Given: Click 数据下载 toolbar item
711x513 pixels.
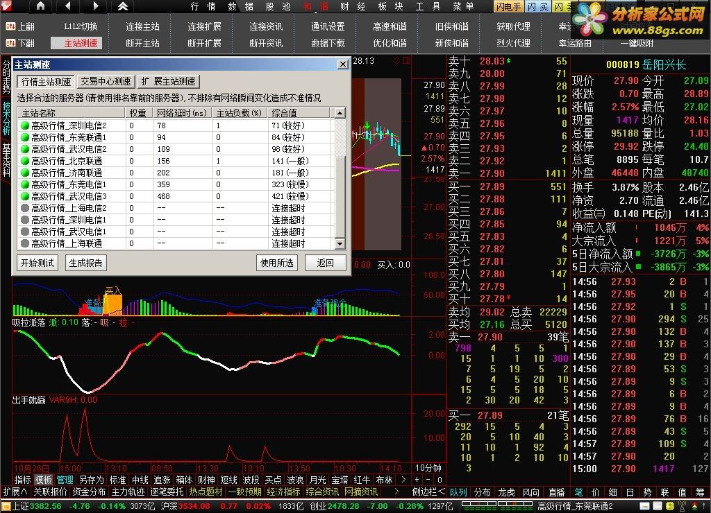Looking at the screenshot, I should point(328,43).
